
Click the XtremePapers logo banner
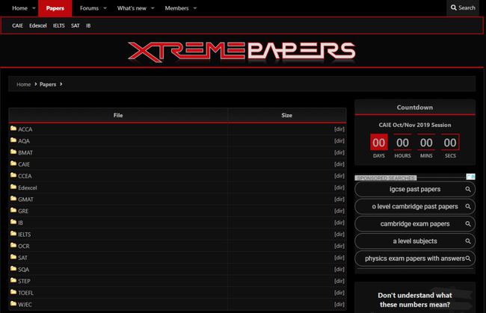click(242, 52)
